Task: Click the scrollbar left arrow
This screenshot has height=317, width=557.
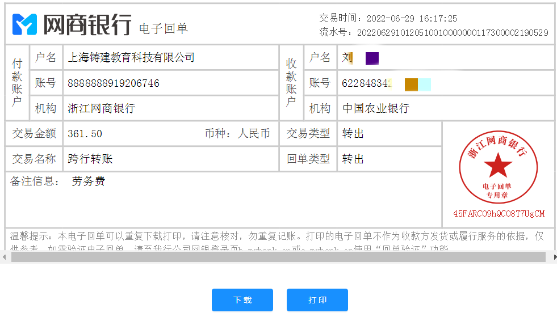Action: (4, 257)
